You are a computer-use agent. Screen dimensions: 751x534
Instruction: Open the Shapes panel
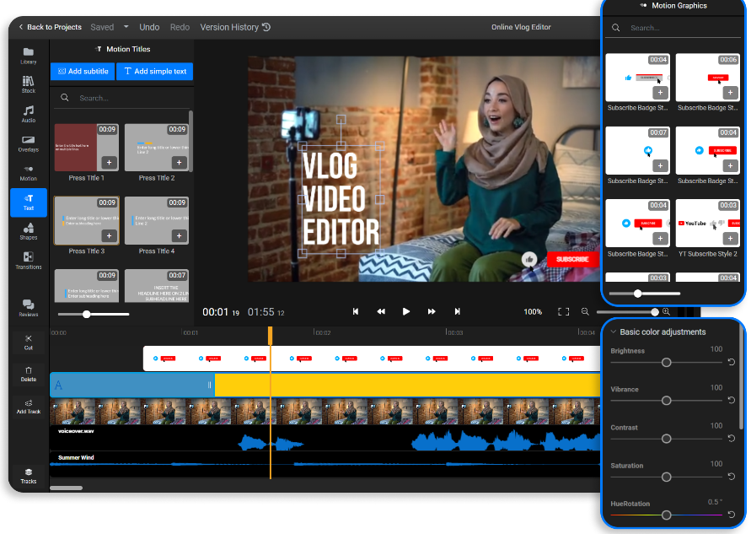click(29, 231)
